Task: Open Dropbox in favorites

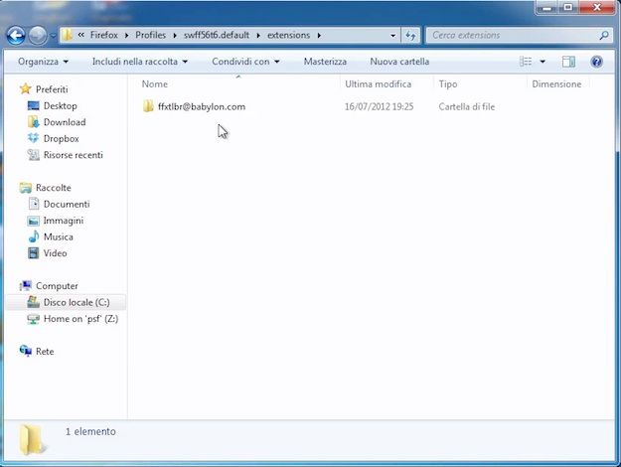Action: (x=62, y=139)
